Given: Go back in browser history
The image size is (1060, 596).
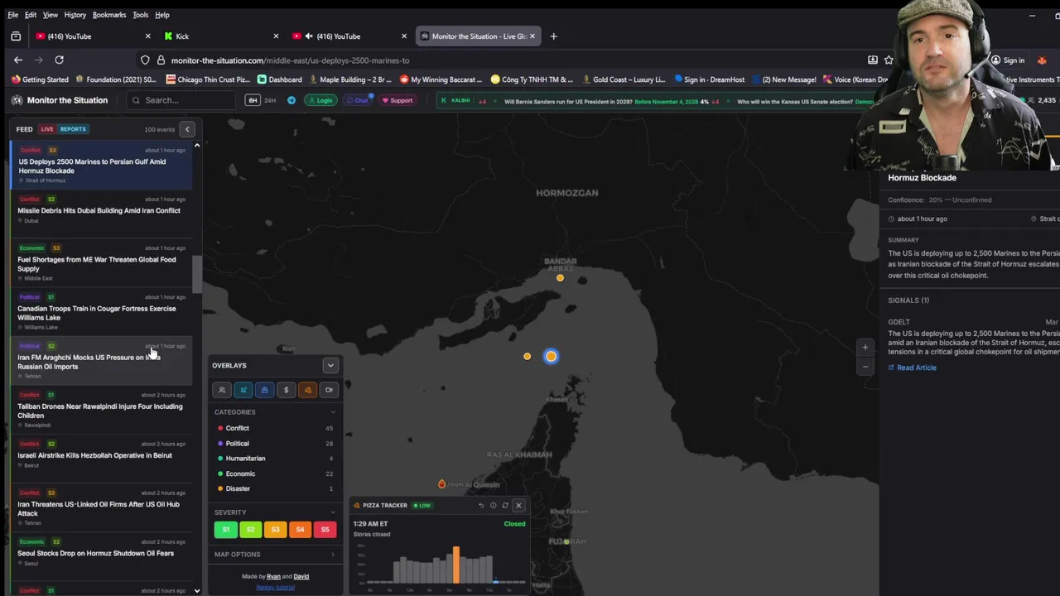Looking at the screenshot, I should coord(17,60).
